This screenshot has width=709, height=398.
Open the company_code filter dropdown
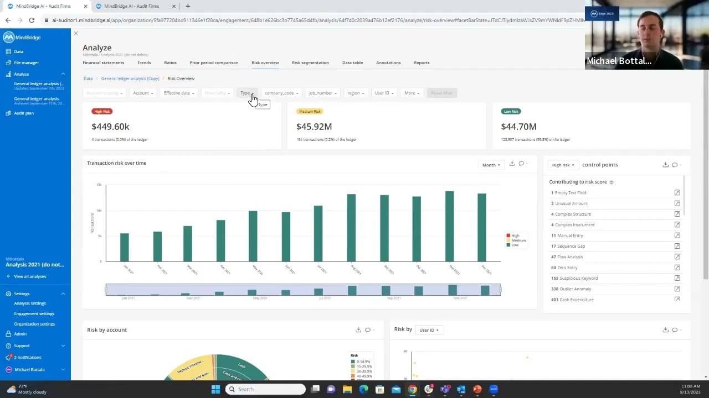(281, 93)
